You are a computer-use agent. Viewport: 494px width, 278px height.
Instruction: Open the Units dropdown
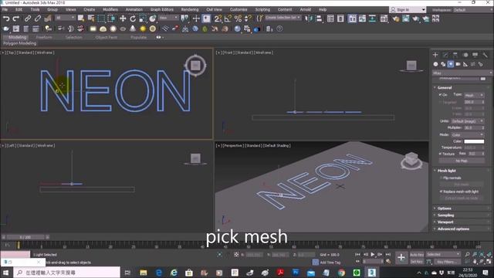pyautogui.click(x=468, y=121)
